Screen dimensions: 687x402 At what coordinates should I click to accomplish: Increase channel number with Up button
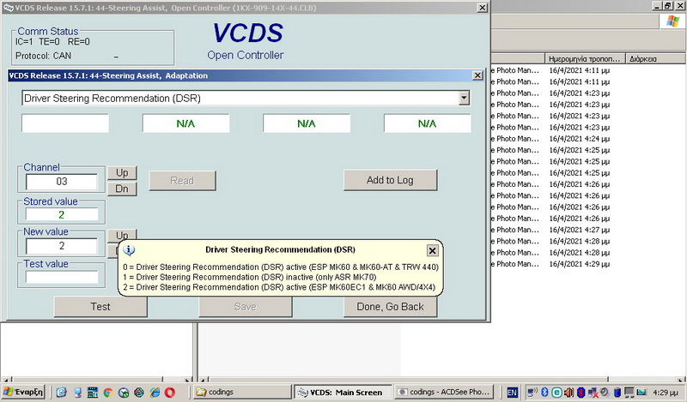point(122,173)
